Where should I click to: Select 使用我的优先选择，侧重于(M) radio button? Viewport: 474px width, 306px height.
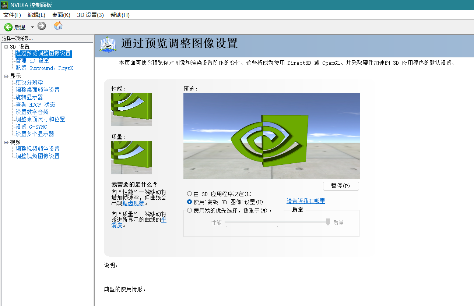coord(190,210)
